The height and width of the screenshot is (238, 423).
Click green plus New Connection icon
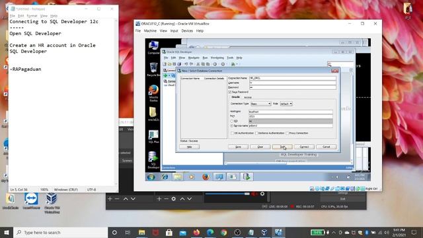coord(165,75)
